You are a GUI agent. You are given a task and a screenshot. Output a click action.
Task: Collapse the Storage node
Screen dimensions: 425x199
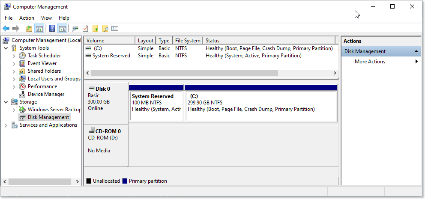[x=6, y=102]
